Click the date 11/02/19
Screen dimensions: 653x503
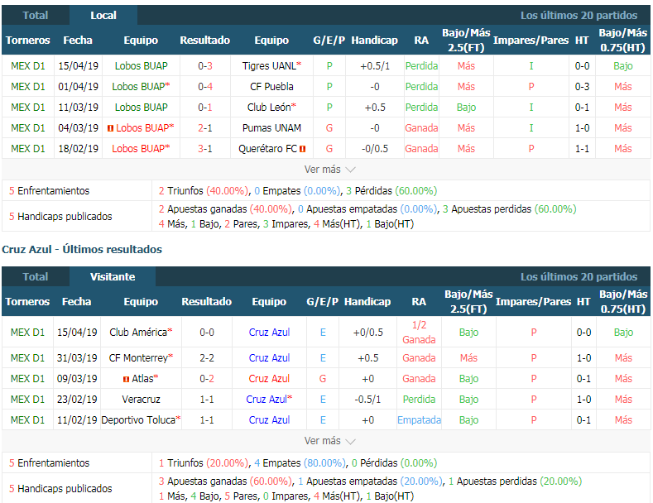(x=77, y=420)
